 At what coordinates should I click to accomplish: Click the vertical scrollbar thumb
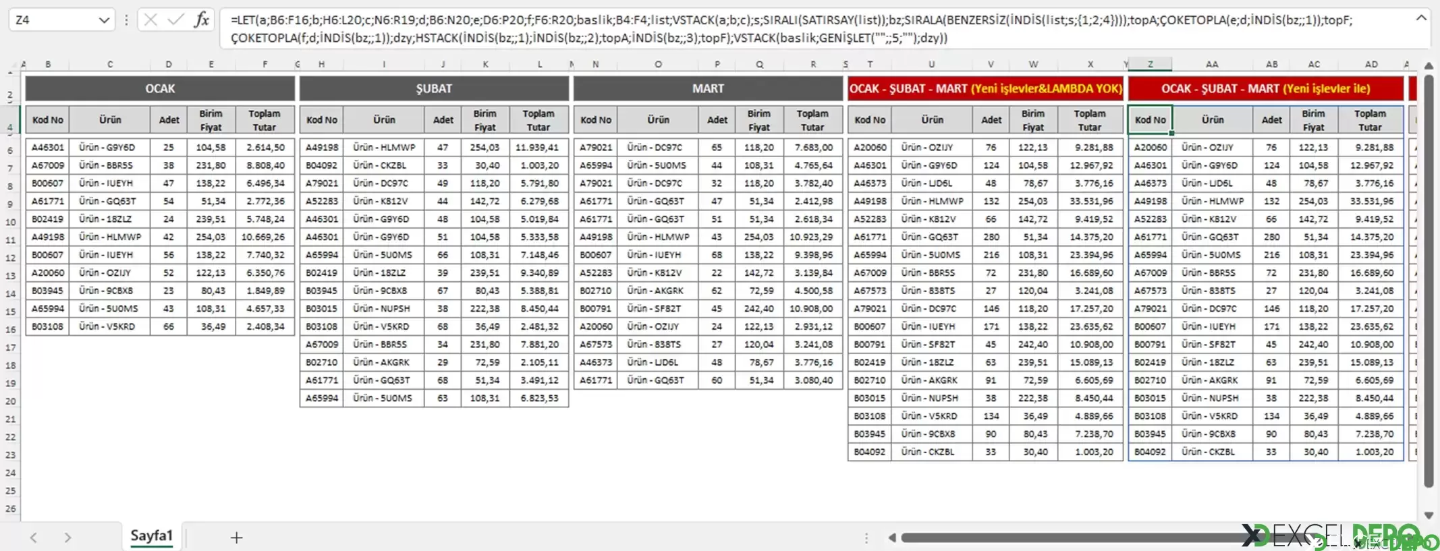pyautogui.click(x=1429, y=280)
